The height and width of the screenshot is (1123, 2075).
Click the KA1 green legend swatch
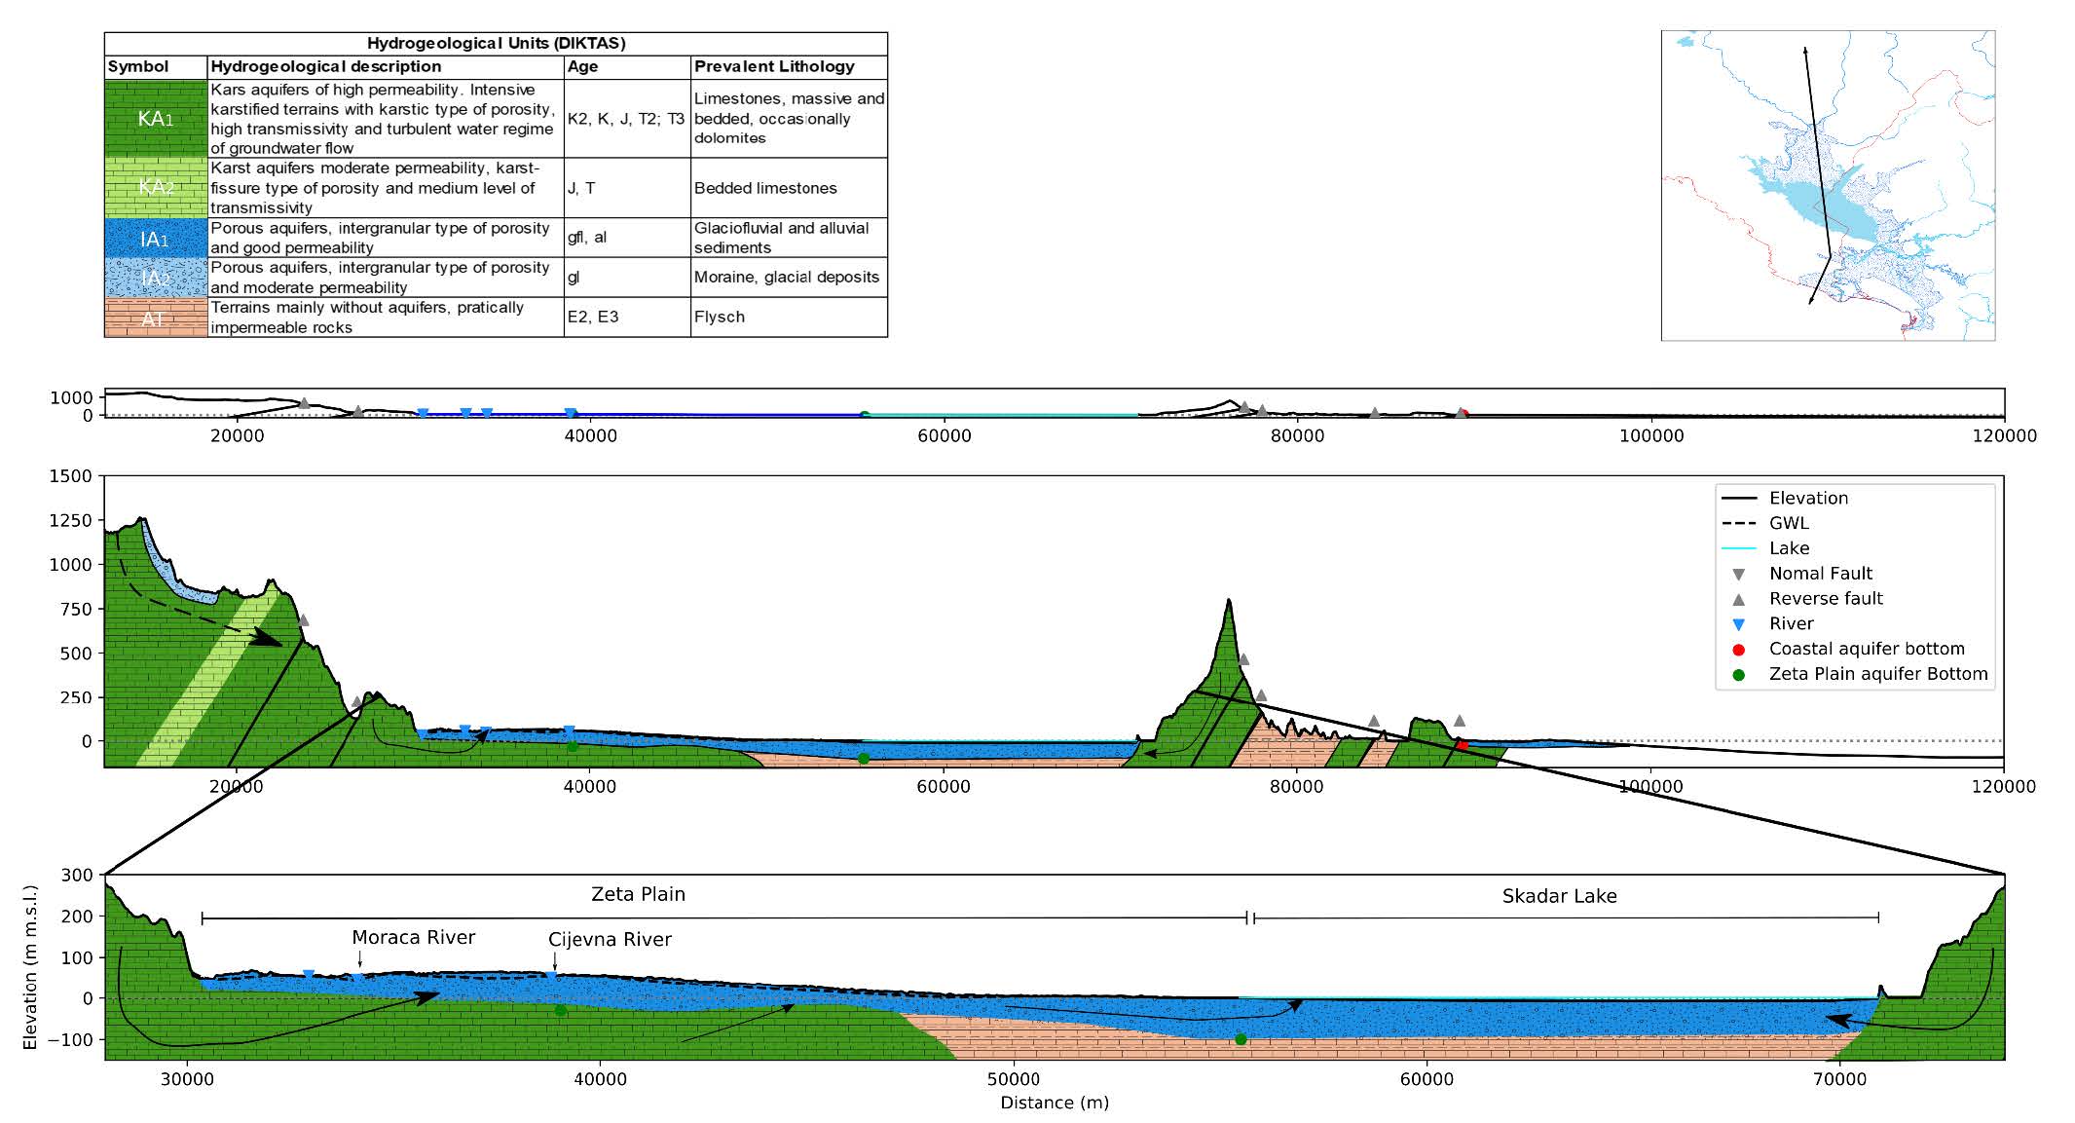coord(156,119)
